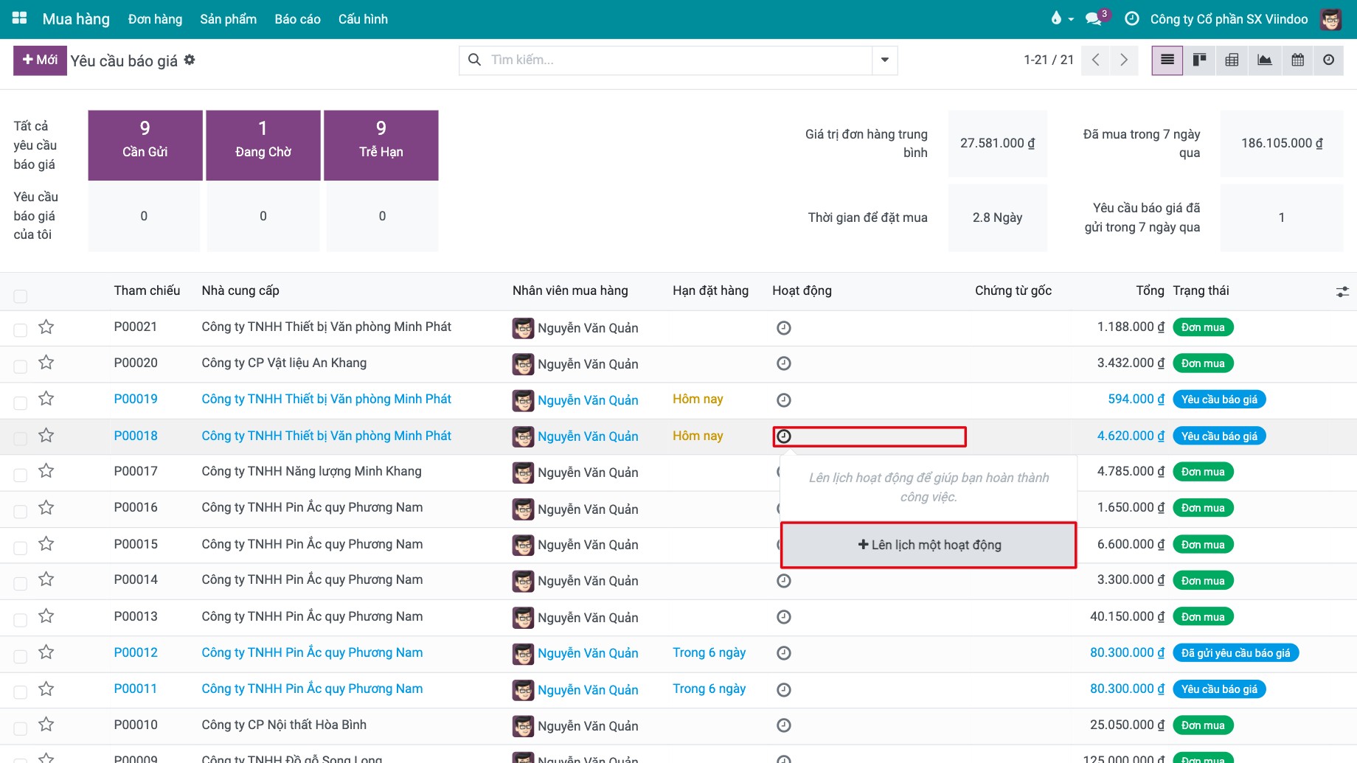Image resolution: width=1357 pixels, height=763 pixels.
Task: Star the P00017 order as favorite
Action: tap(46, 471)
